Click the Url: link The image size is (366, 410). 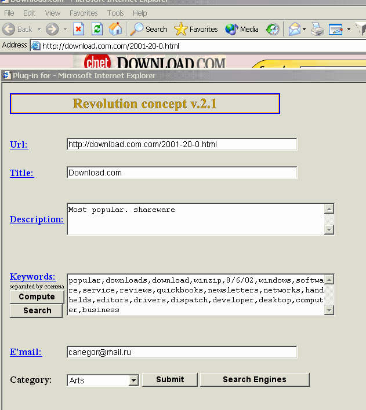(19, 145)
